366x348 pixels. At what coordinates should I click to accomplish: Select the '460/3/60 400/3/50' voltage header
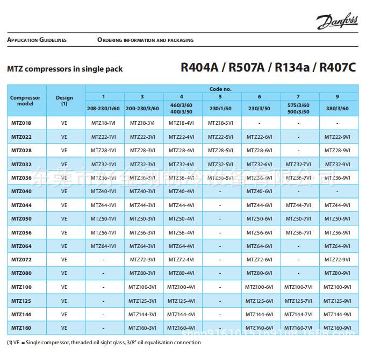pos(181,108)
